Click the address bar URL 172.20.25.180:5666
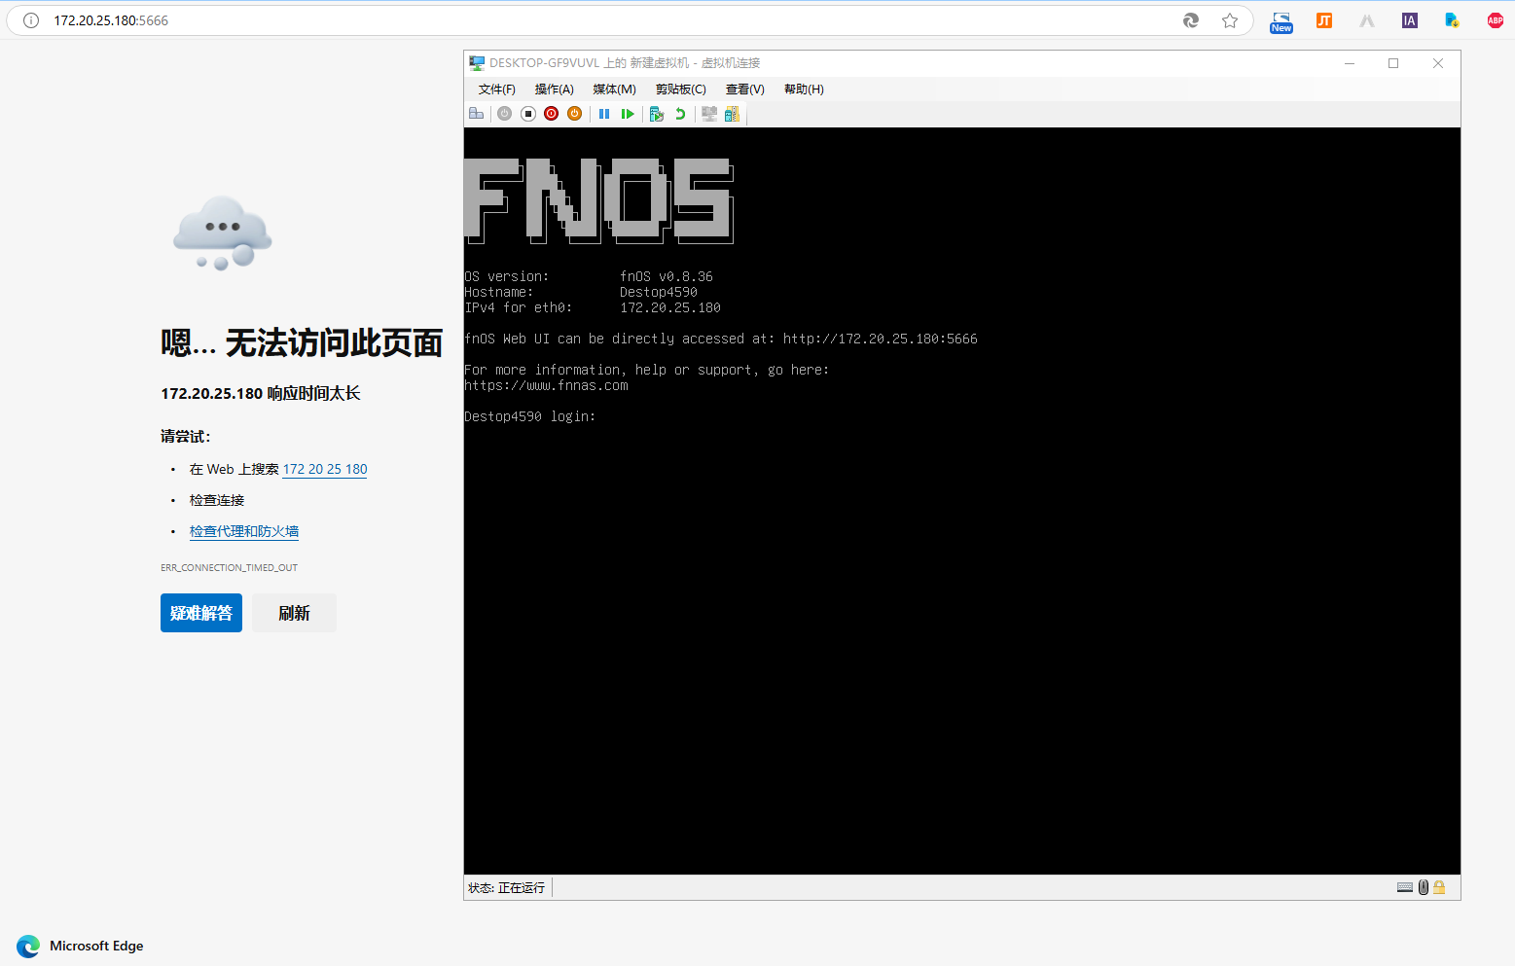Screen dimensions: 1515x966 [111, 20]
